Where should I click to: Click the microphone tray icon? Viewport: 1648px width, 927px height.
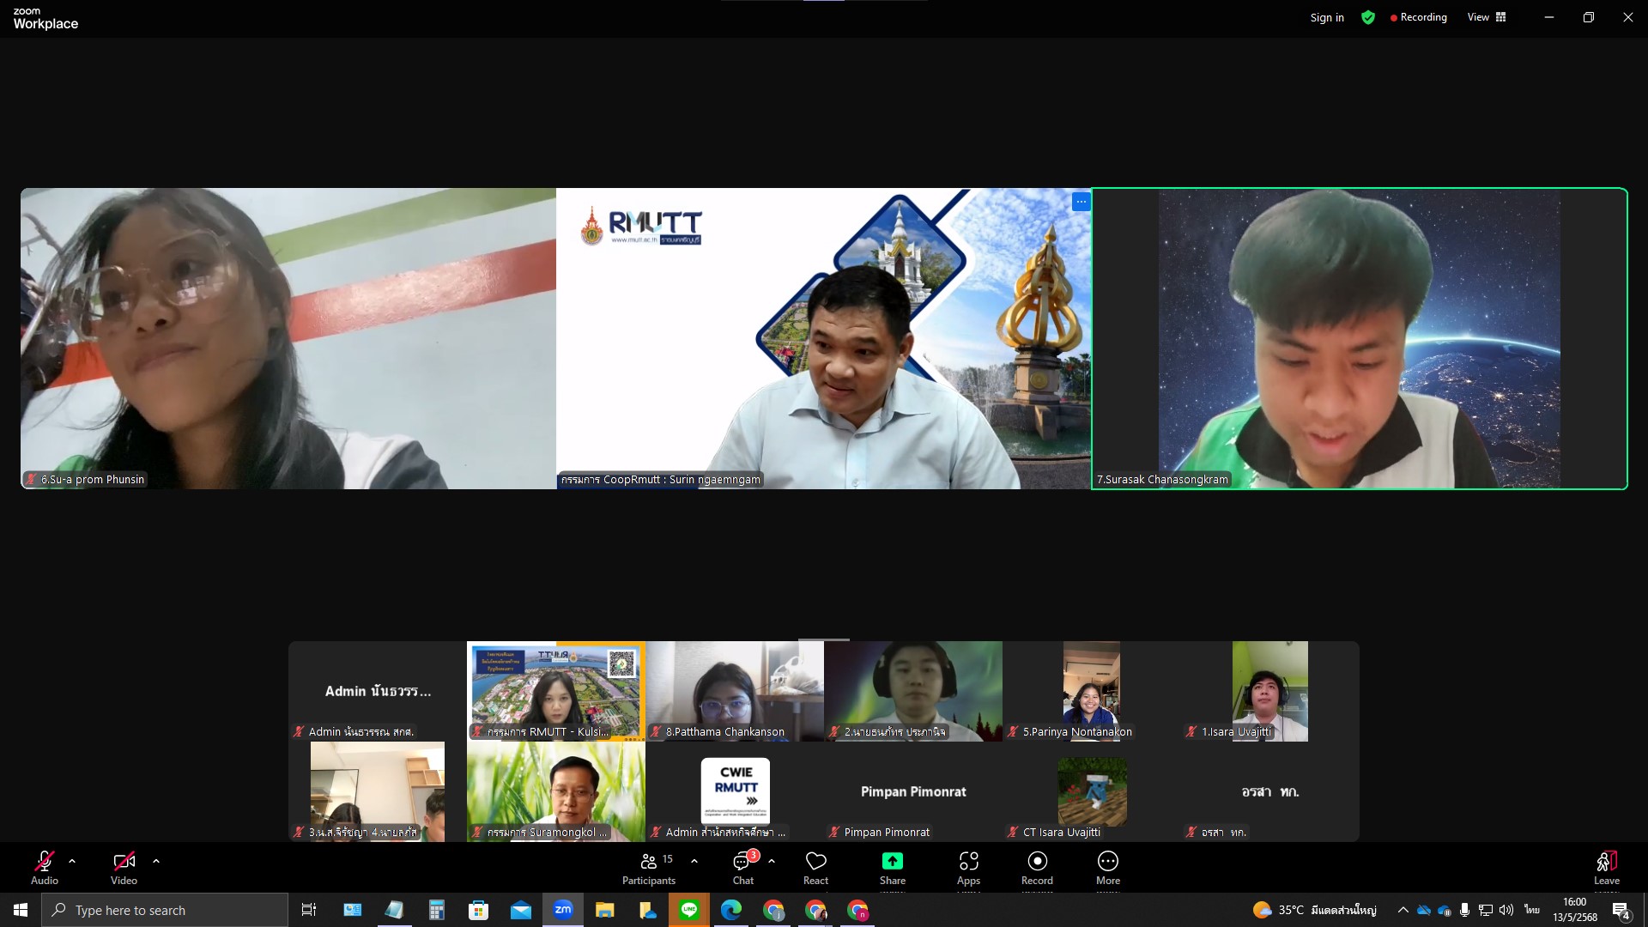click(1465, 910)
